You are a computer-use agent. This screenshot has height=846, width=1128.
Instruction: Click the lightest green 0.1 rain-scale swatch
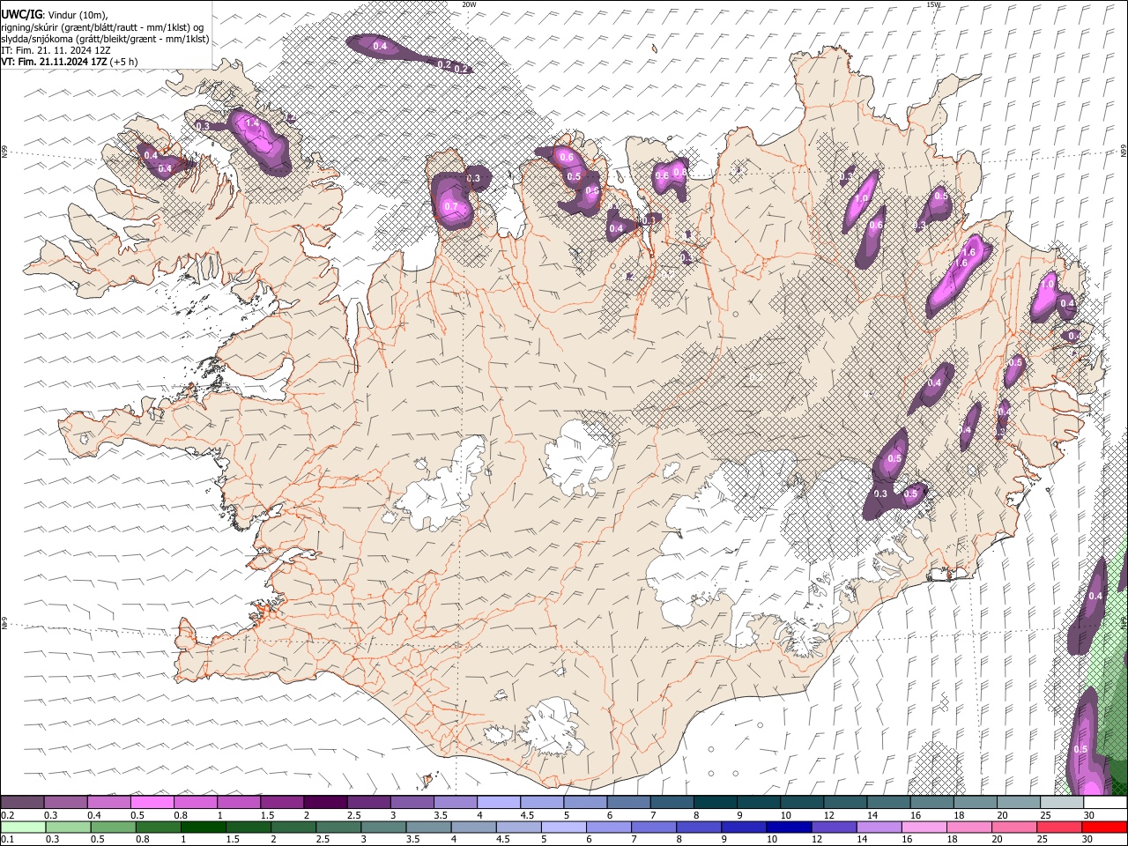[23, 827]
